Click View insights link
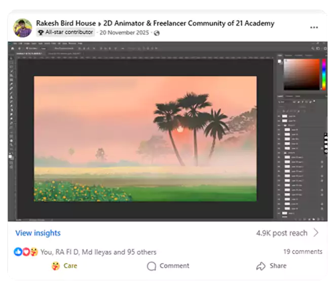 tap(38, 233)
